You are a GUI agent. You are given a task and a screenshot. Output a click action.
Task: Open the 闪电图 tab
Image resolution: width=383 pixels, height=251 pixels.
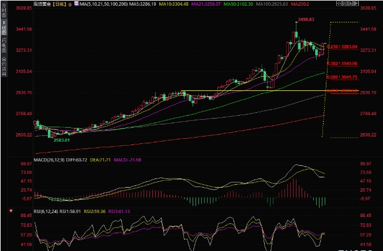pyautogui.click(x=4, y=45)
